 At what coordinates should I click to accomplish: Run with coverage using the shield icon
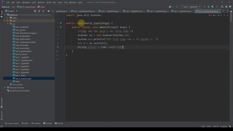point(213,7)
